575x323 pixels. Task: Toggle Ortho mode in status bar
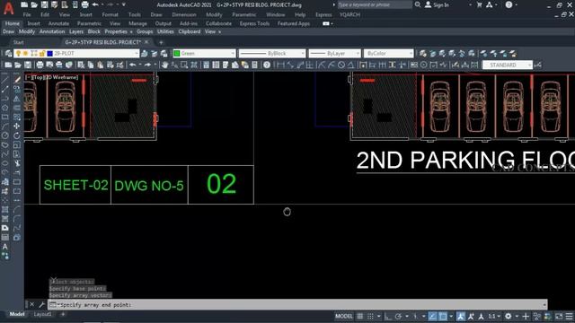click(x=388, y=316)
